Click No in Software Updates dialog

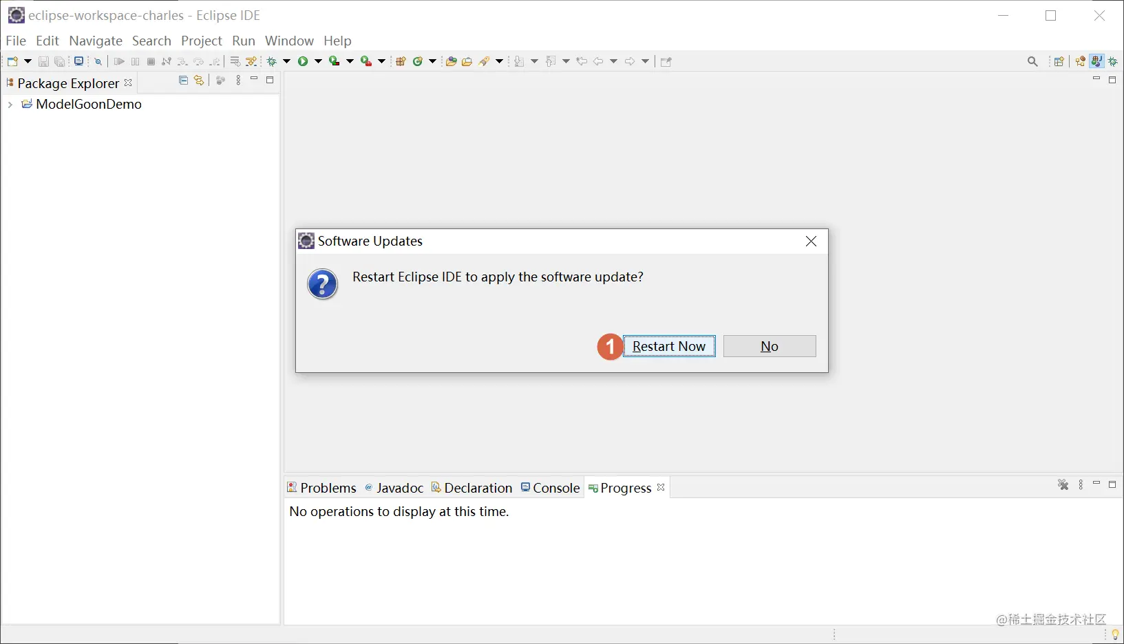[x=770, y=346]
